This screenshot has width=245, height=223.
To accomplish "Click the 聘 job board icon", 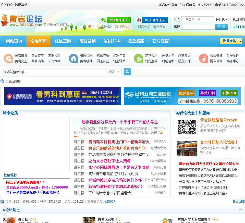I will pos(168,220).
